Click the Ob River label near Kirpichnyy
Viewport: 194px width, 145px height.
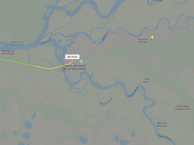(46, 41)
